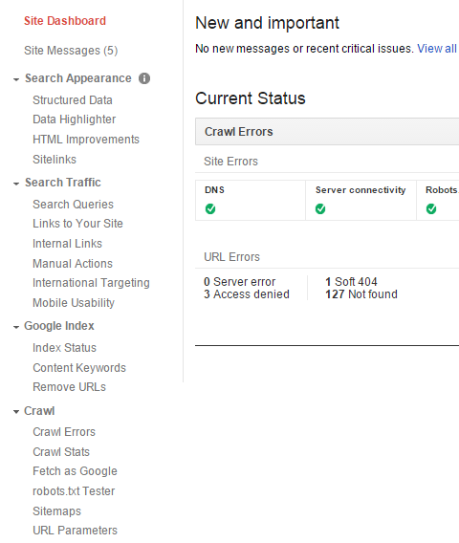Open International Targeting
The width and height of the screenshot is (459, 543).
coord(91,283)
